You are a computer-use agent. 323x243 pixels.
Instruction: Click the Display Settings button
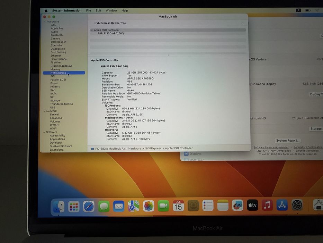click(316, 94)
